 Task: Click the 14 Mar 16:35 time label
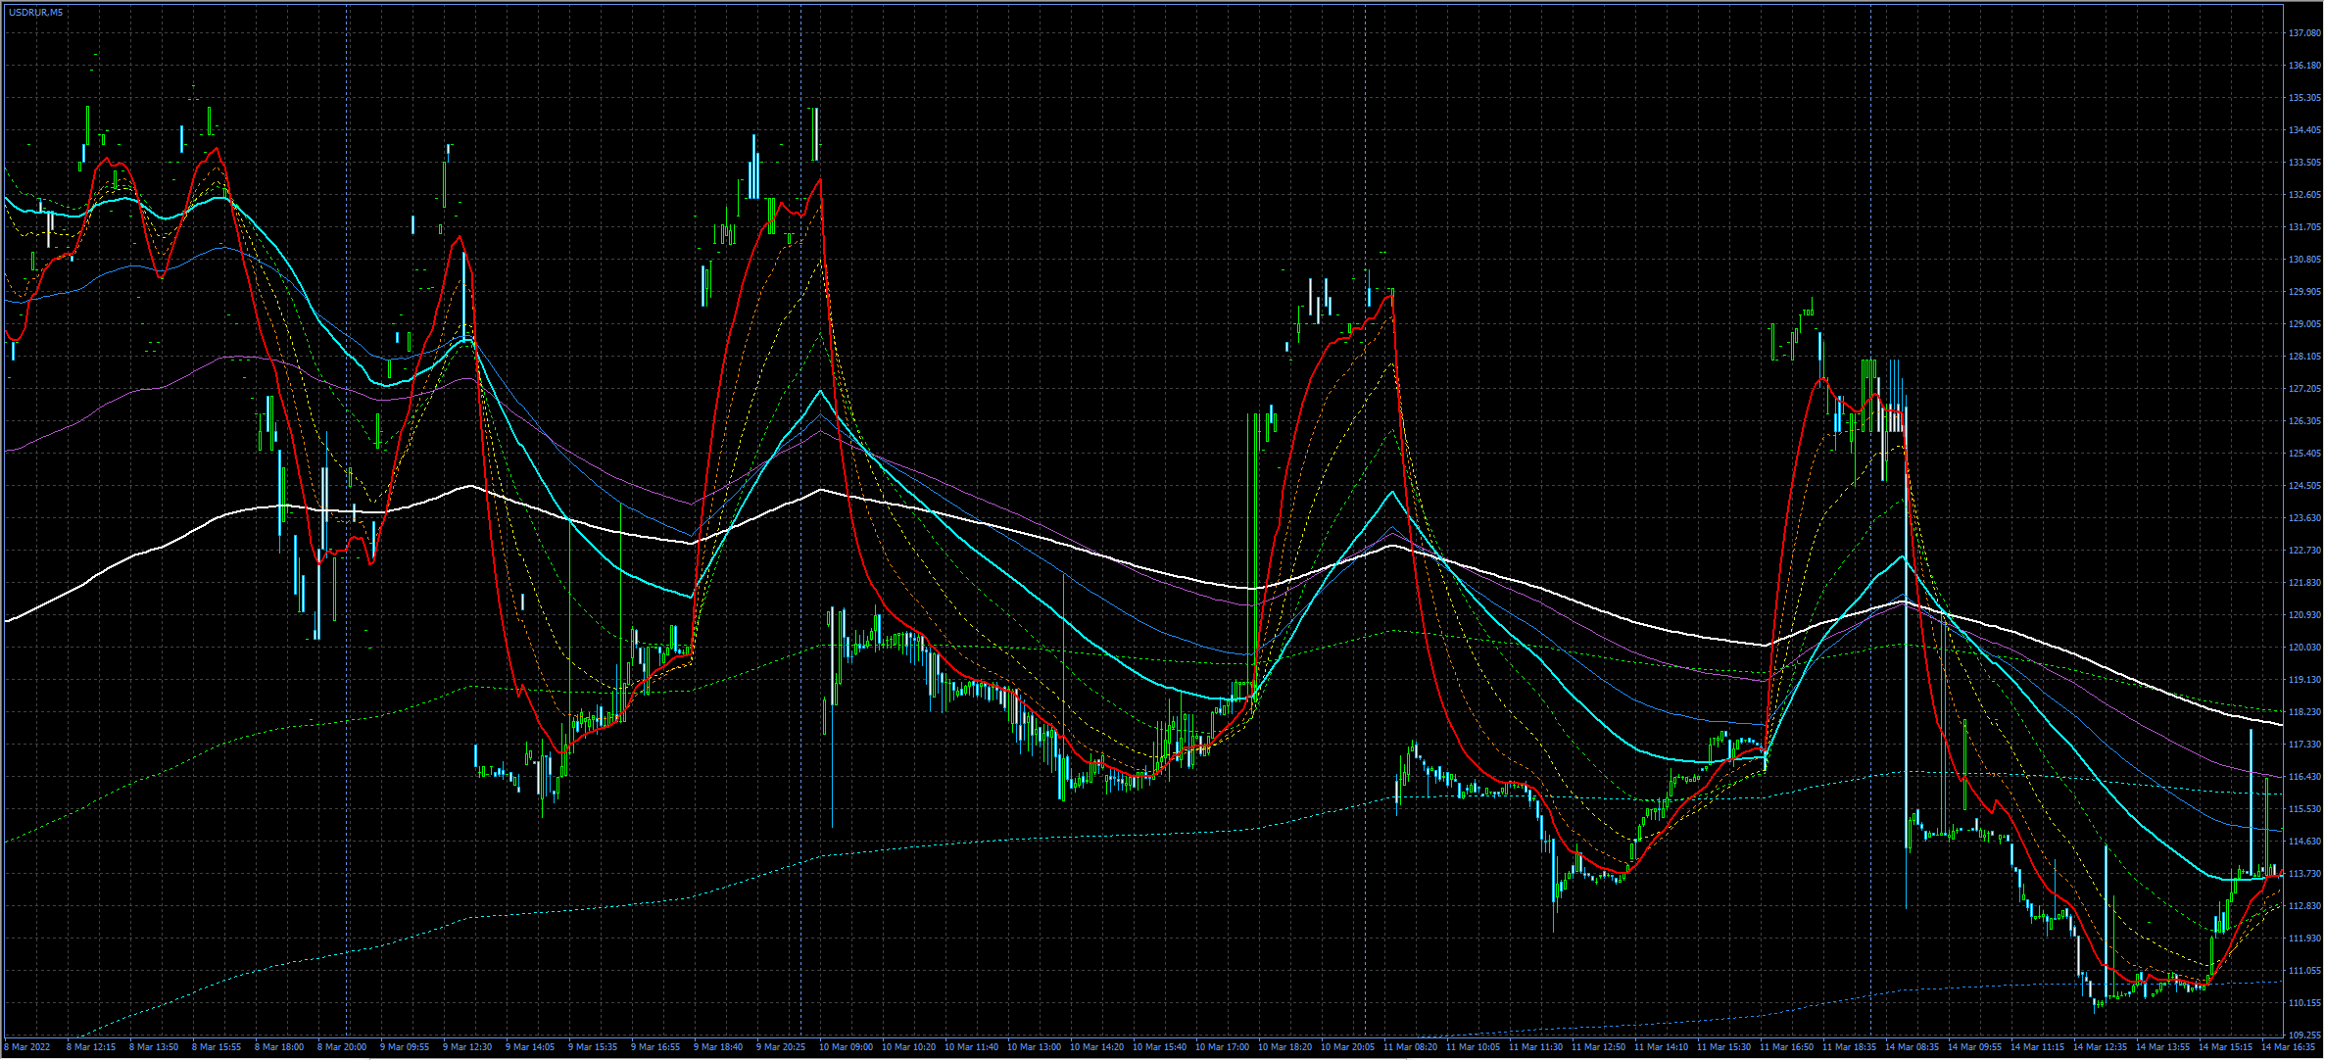click(2287, 1047)
